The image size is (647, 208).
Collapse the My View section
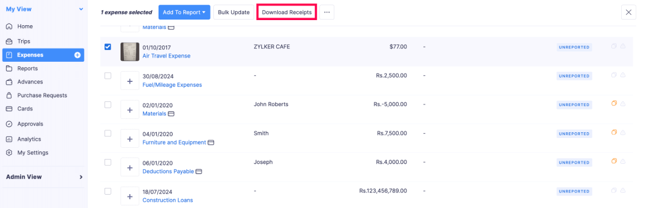[x=81, y=9]
